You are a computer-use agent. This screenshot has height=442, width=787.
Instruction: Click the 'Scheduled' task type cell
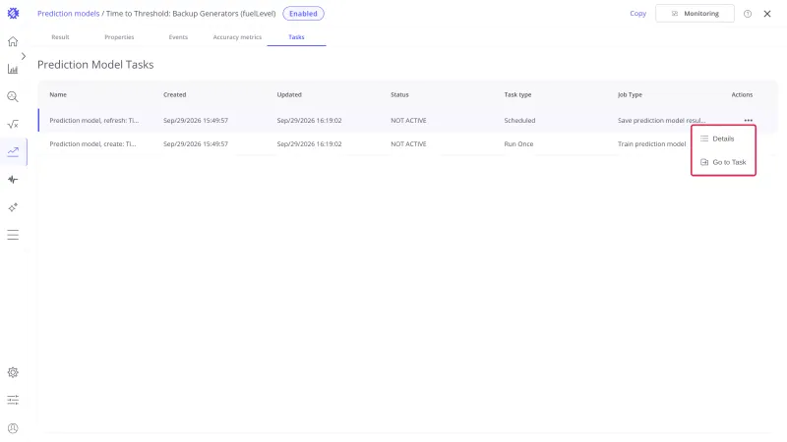coord(519,120)
